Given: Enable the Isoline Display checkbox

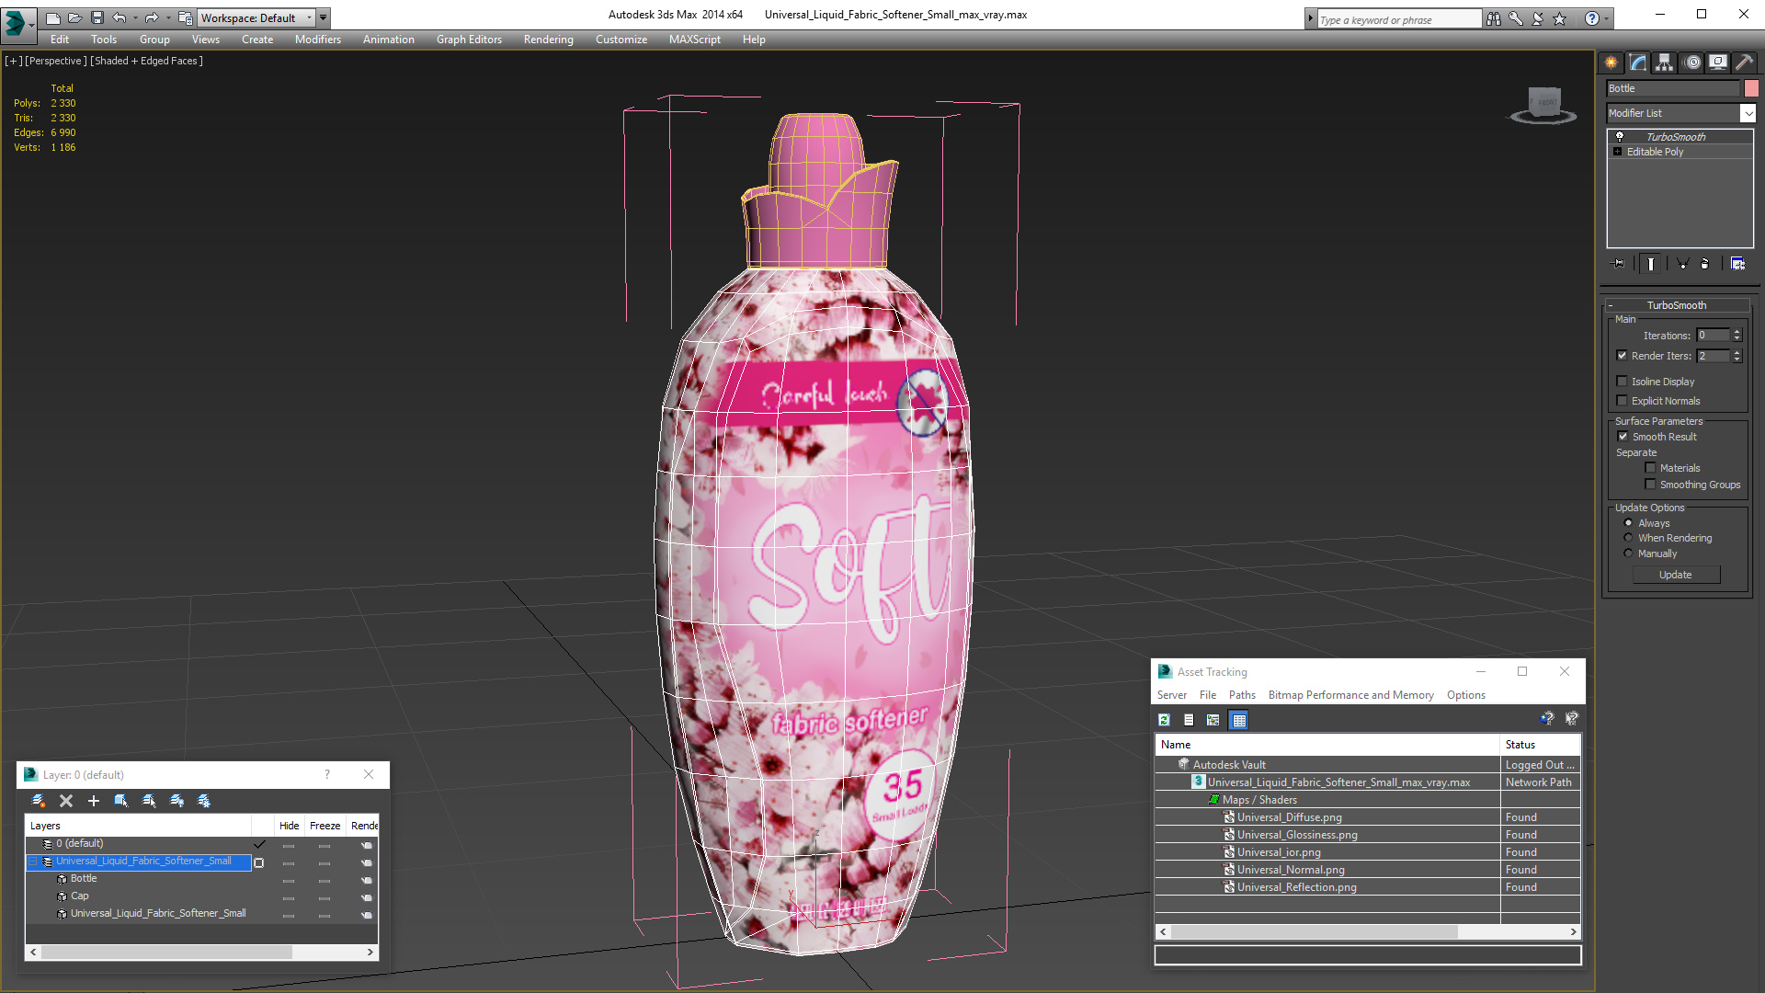Looking at the screenshot, I should [x=1623, y=382].
